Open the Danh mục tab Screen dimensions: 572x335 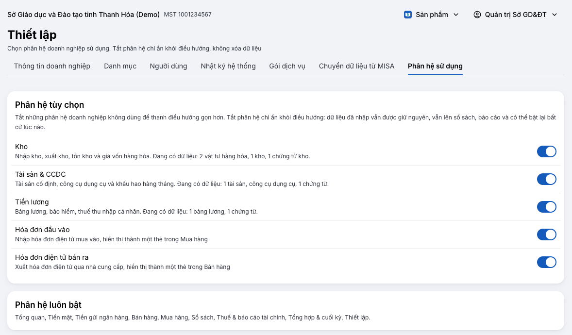pos(120,66)
